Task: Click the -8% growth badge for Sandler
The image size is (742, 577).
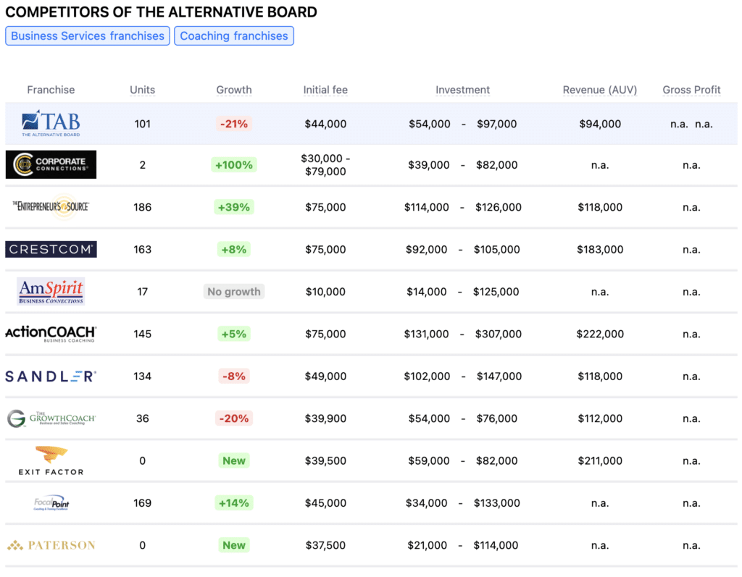Action: point(234,376)
